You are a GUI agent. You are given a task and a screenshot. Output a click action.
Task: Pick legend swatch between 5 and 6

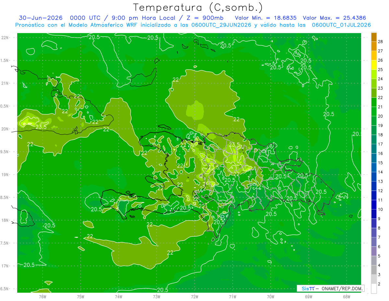pyautogui.click(x=374, y=251)
